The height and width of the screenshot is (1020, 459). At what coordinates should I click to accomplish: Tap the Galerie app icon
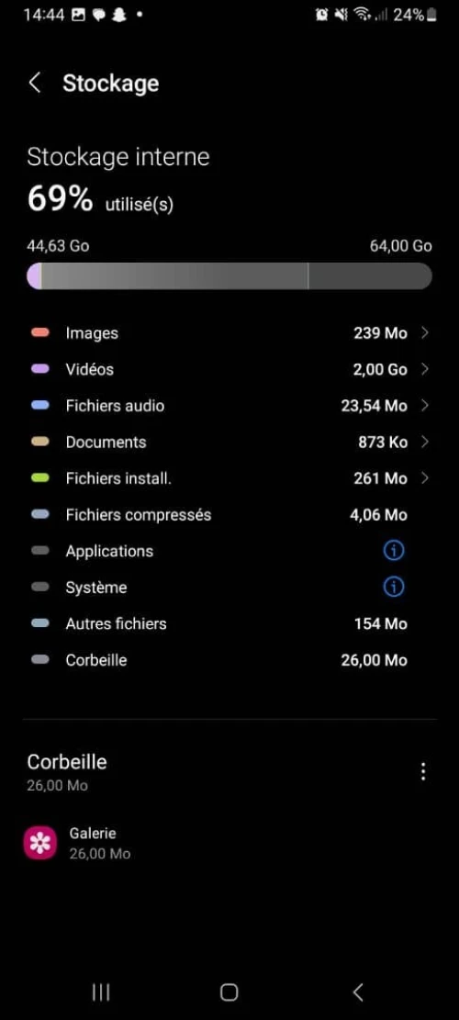pos(40,843)
